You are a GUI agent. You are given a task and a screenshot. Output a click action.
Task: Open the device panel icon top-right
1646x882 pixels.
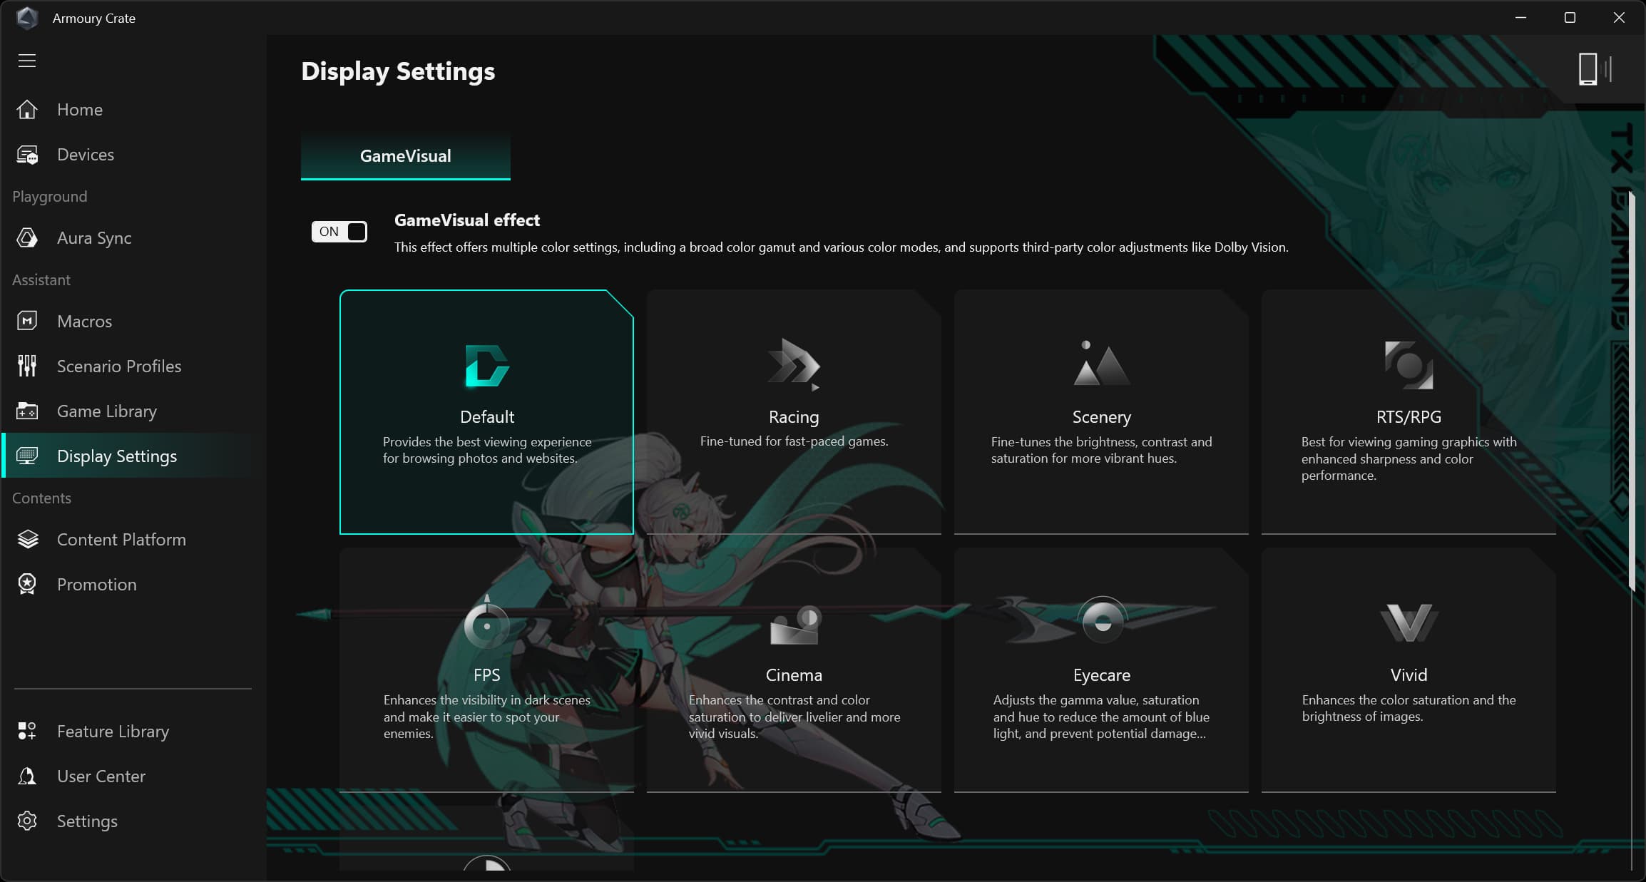pos(1593,70)
